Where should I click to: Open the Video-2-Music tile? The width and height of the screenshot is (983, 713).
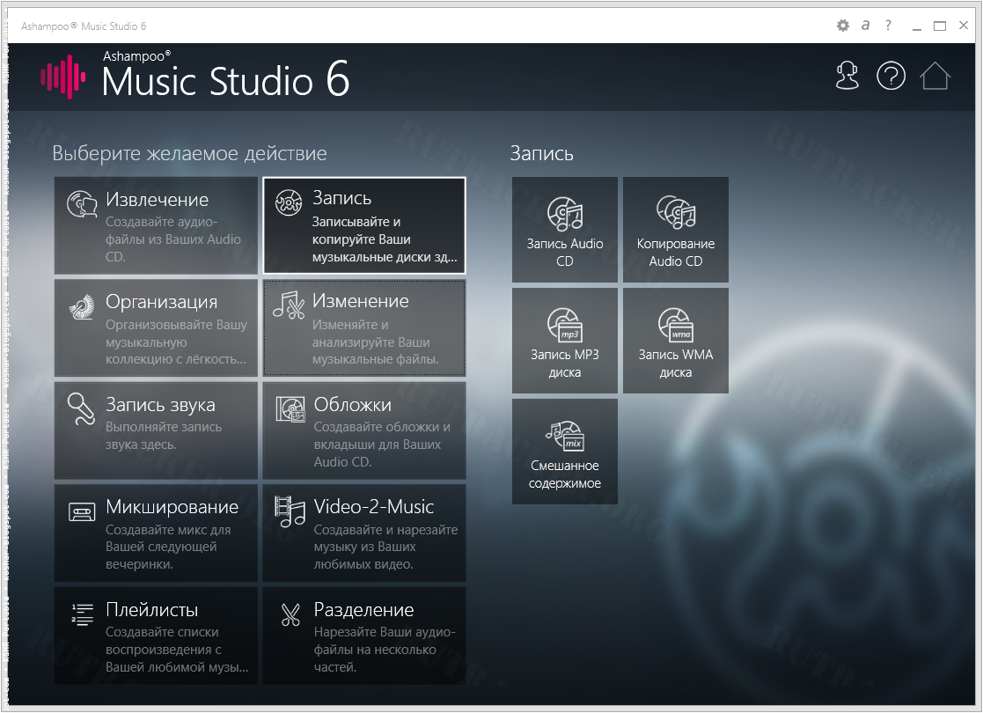pyautogui.click(x=363, y=533)
